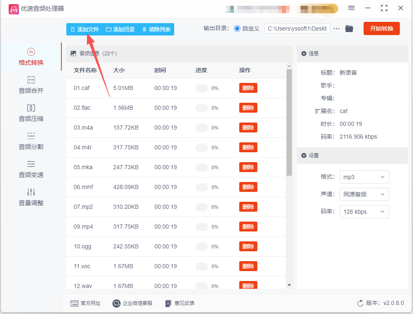The image size is (413, 314).
Task: Open the output folder icon
Action: coord(349,28)
